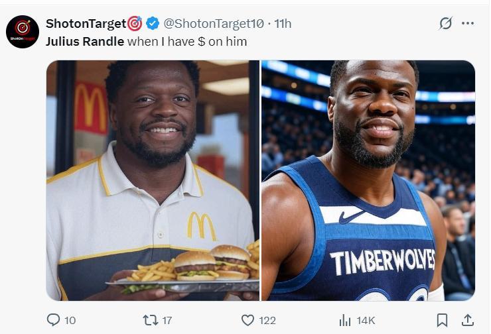The image size is (491, 334).
Task: Click the reply speech bubble icon
Action: 54,320
